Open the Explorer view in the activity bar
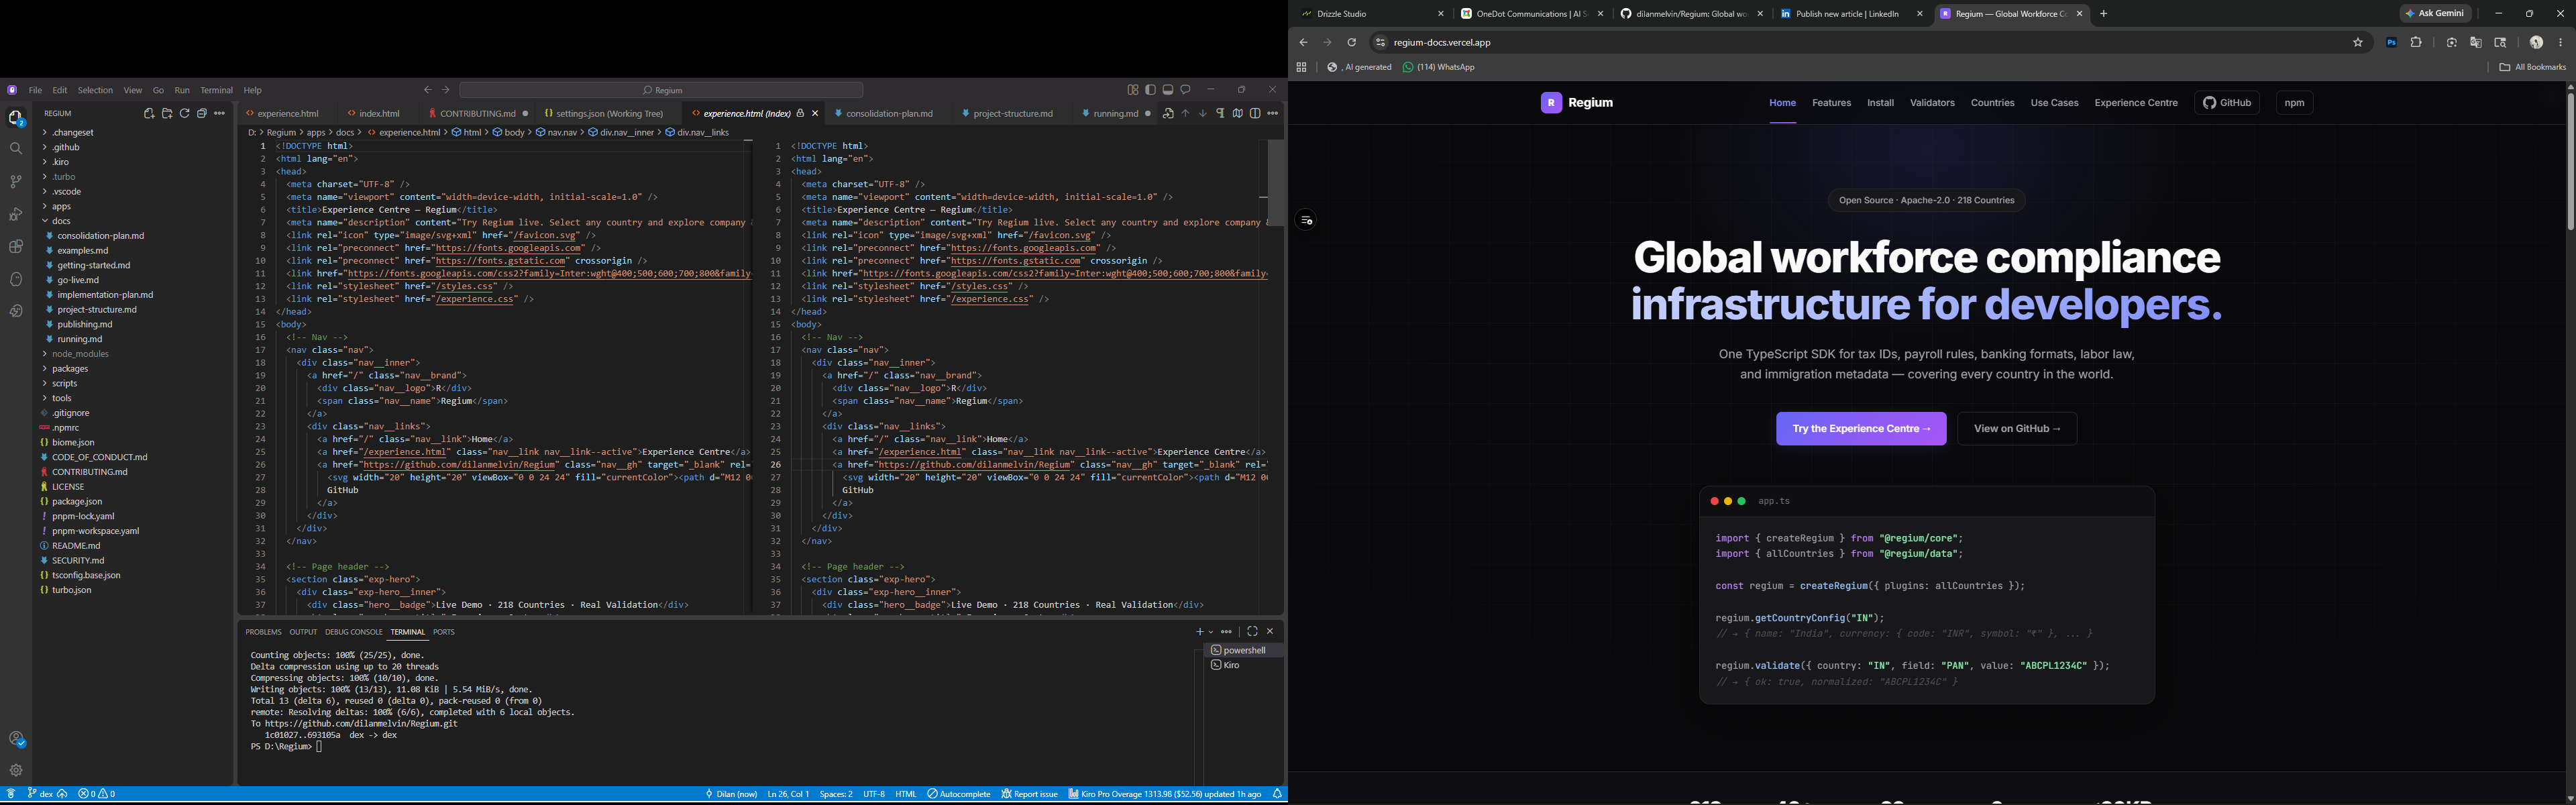 [x=16, y=118]
